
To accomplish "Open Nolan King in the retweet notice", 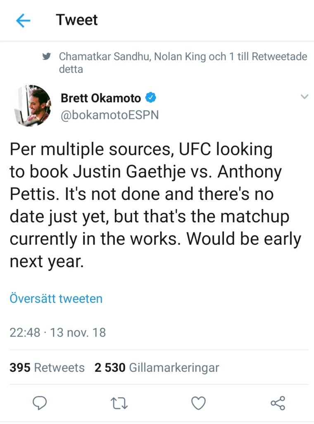I will click(x=180, y=57).
